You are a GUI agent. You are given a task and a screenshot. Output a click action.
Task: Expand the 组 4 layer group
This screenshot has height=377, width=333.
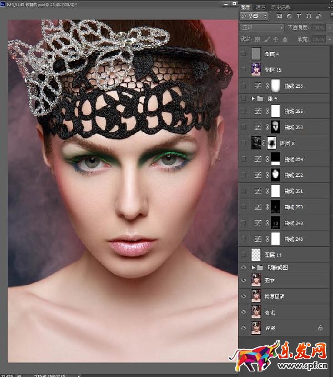pos(254,98)
